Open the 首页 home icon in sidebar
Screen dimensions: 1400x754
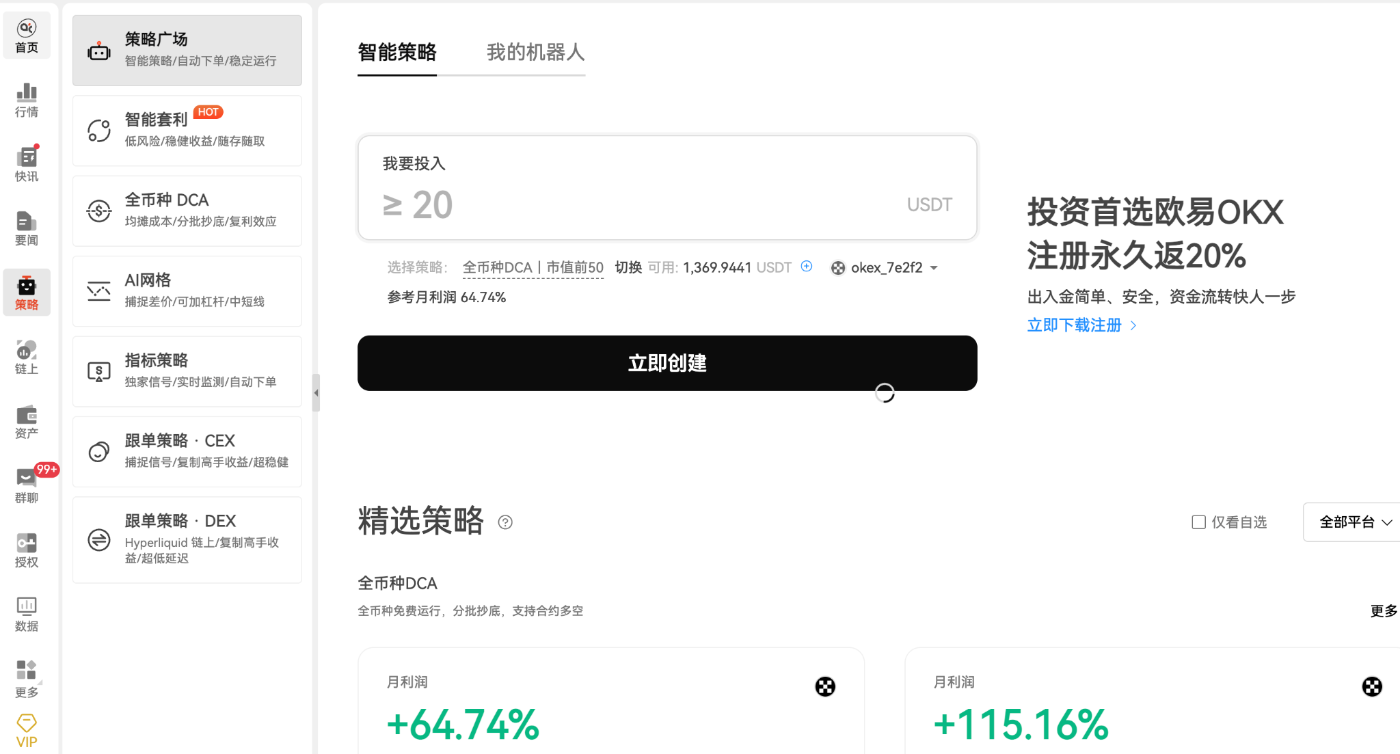point(27,36)
